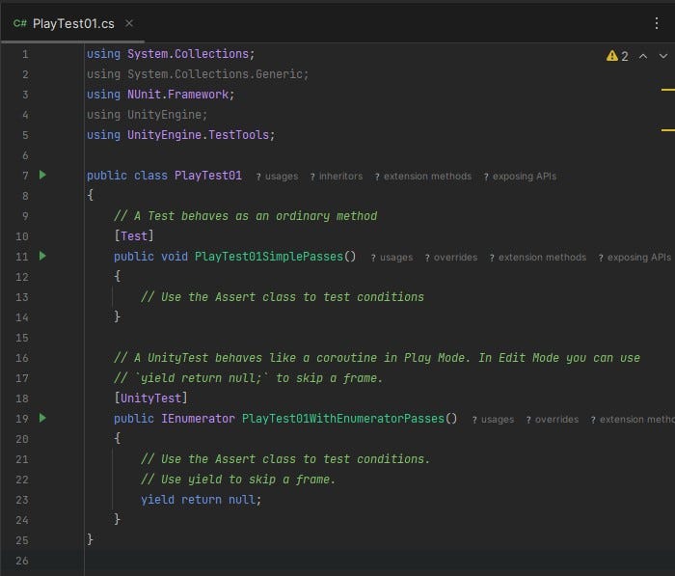Run the PlayTest01 class via gutter icon

[42, 175]
